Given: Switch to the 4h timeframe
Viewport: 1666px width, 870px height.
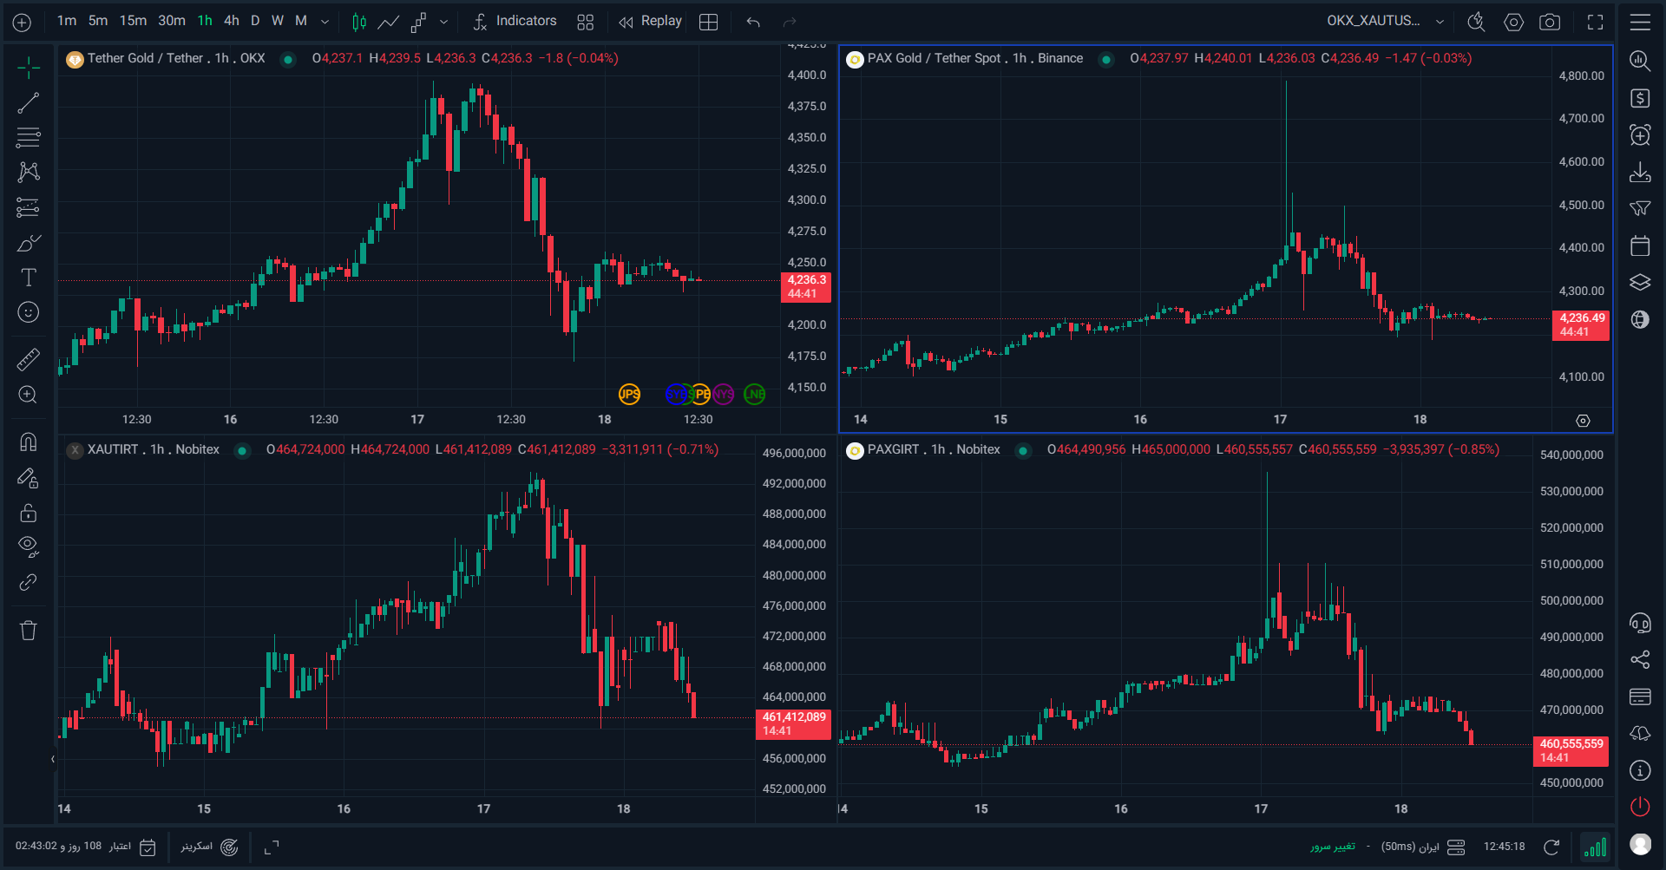Looking at the screenshot, I should coord(231,21).
